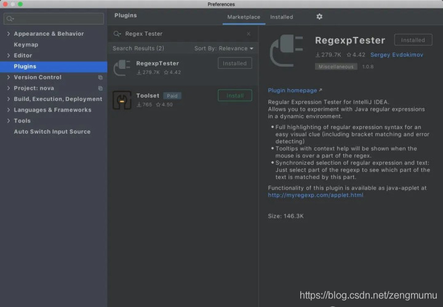Clear the Regex Tester search text
Screen dimensions: 443x307
249,34
